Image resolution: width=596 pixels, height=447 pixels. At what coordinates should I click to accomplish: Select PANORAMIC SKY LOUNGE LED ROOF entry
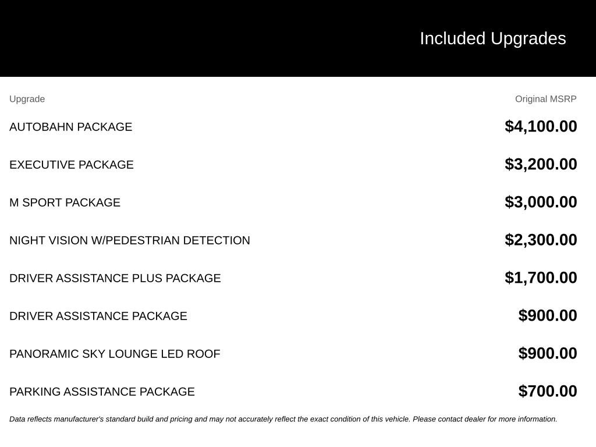[x=115, y=354]
